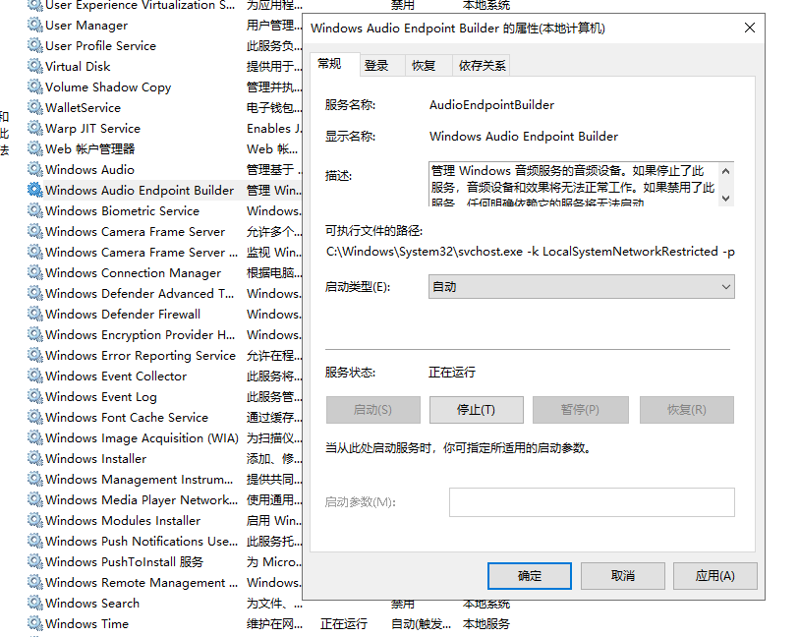Click the Virtual Disk service gear icon
The height and width of the screenshot is (637, 799).
[x=35, y=67]
